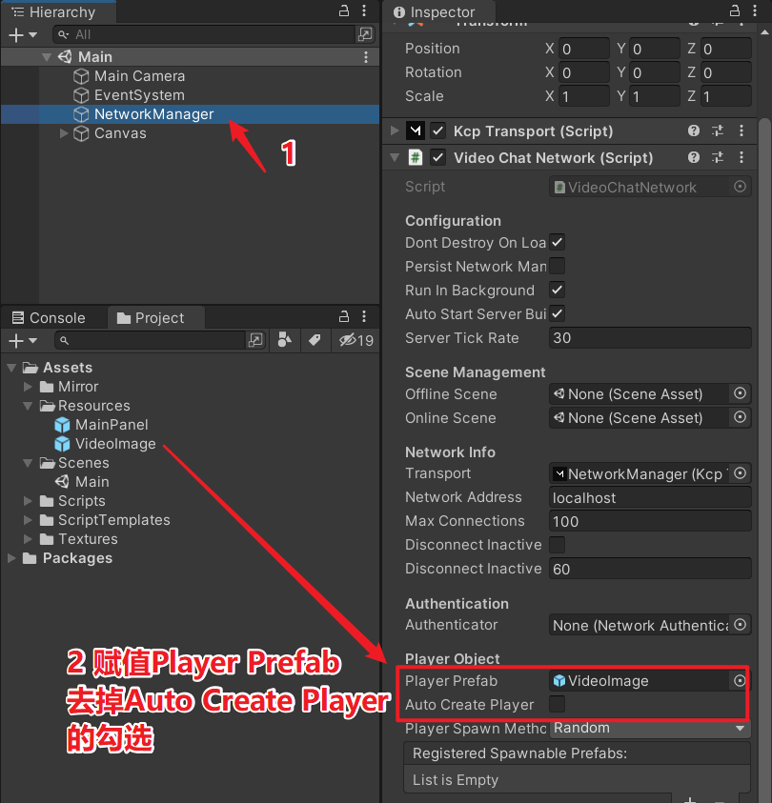The image size is (772, 803).
Task: Open Video Chat Network help reference
Action: [x=694, y=157]
